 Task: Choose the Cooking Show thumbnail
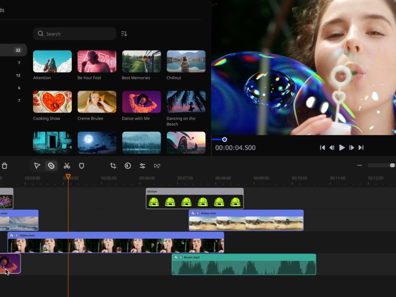[52, 102]
